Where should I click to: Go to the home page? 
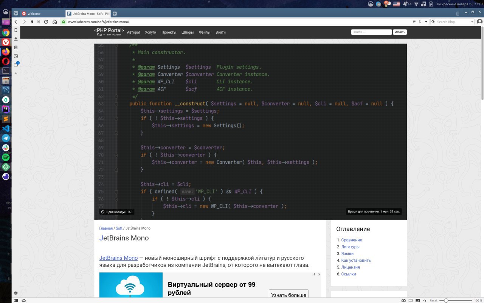click(x=54, y=22)
